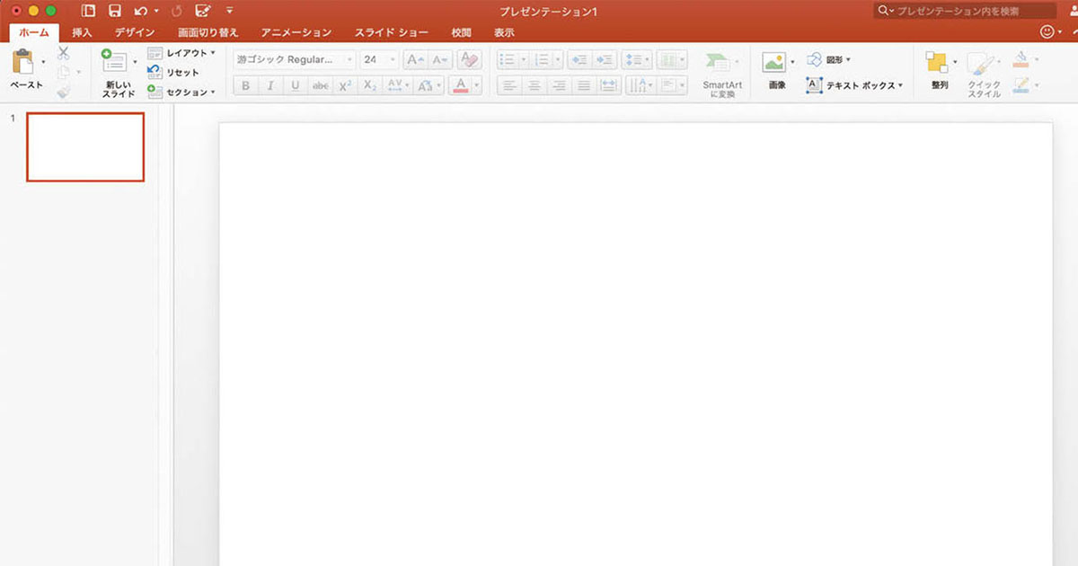The width and height of the screenshot is (1078, 566).
Task: Click the increase indent icon
Action: click(x=604, y=60)
